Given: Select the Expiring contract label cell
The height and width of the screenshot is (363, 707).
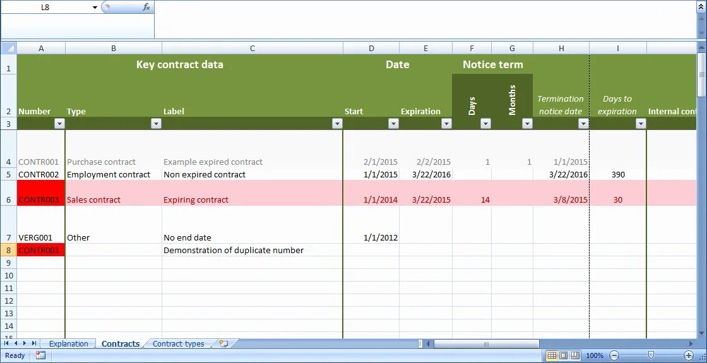Looking at the screenshot, I should point(252,193).
